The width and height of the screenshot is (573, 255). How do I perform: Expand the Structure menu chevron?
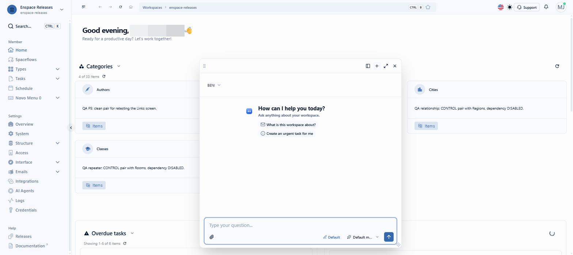coord(57,143)
